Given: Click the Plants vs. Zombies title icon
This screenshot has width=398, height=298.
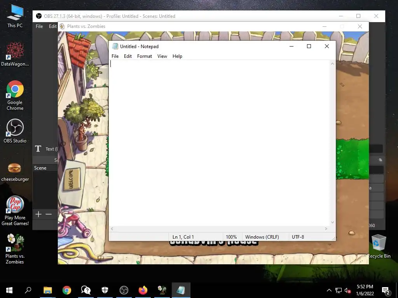Looking at the screenshot, I should pos(62,26).
